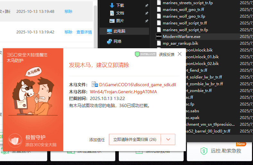Click the 极智守护 shield logo
Image resolution: width=253 pixels, height=165 pixels.
pos(15,140)
